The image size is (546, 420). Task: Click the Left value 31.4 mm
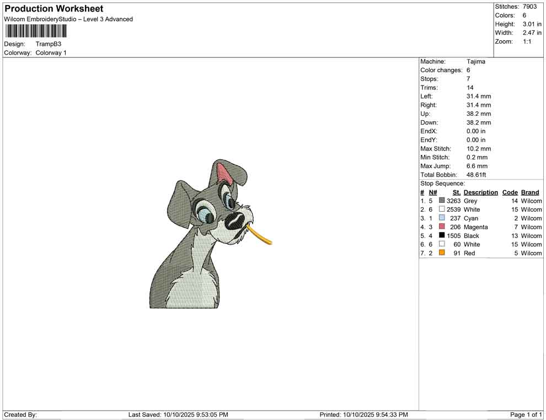(479, 96)
